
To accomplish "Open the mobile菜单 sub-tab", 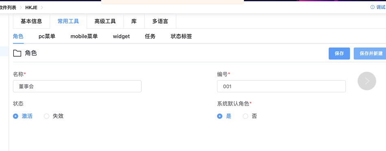I will [84, 37].
